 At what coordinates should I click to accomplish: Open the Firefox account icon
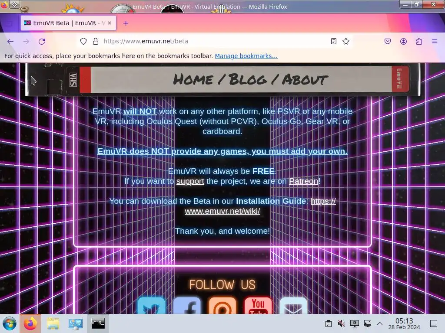(x=403, y=41)
